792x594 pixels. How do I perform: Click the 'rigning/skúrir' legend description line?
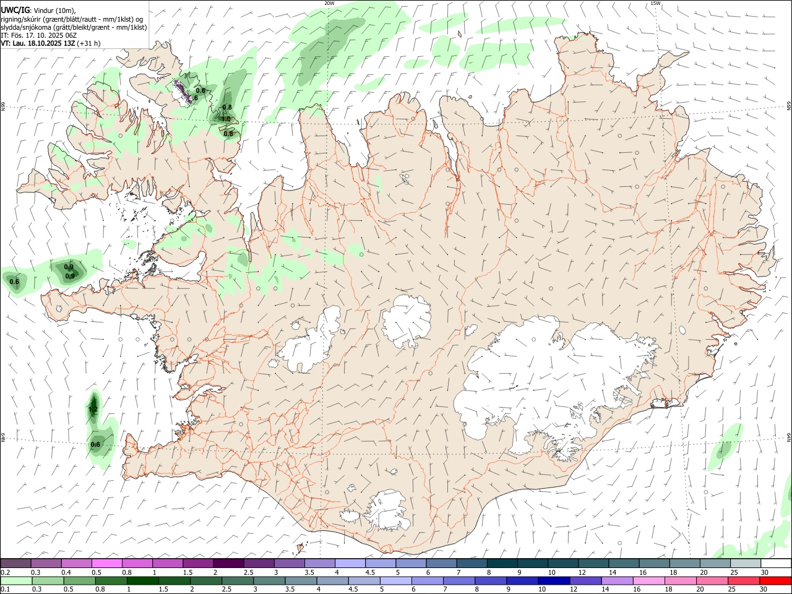tap(72, 19)
